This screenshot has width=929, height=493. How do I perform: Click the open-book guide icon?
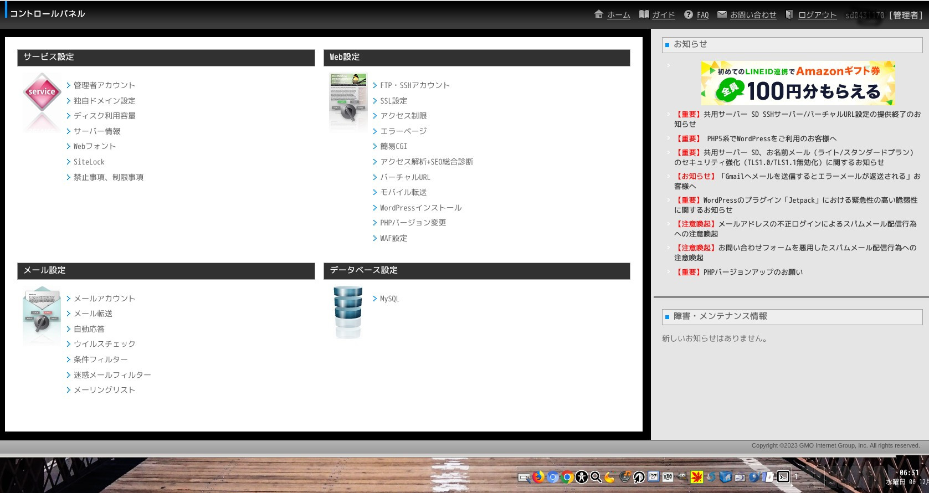pos(644,14)
